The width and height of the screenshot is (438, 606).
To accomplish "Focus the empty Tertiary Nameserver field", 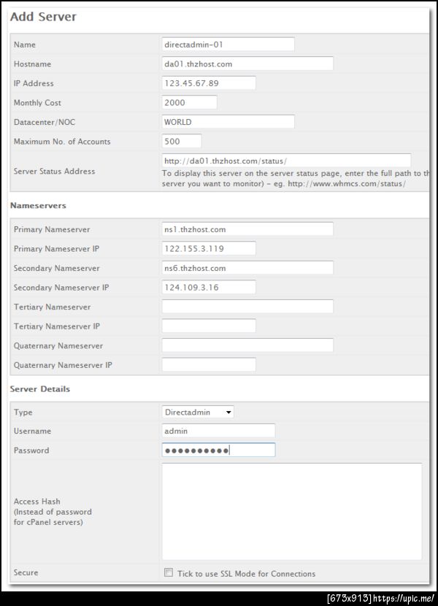I will [x=247, y=307].
